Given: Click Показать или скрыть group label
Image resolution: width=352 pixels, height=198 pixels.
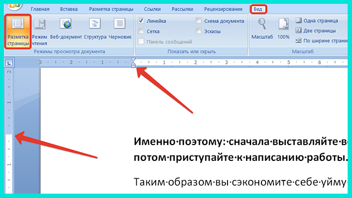Looking at the screenshot, I should (192, 51).
